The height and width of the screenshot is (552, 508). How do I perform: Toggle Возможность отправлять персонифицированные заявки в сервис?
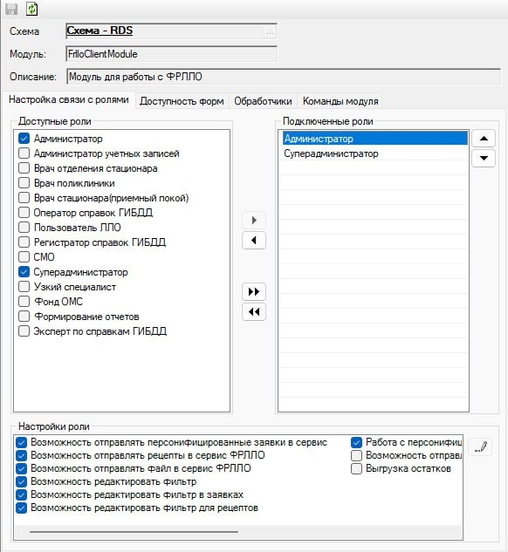(22, 442)
